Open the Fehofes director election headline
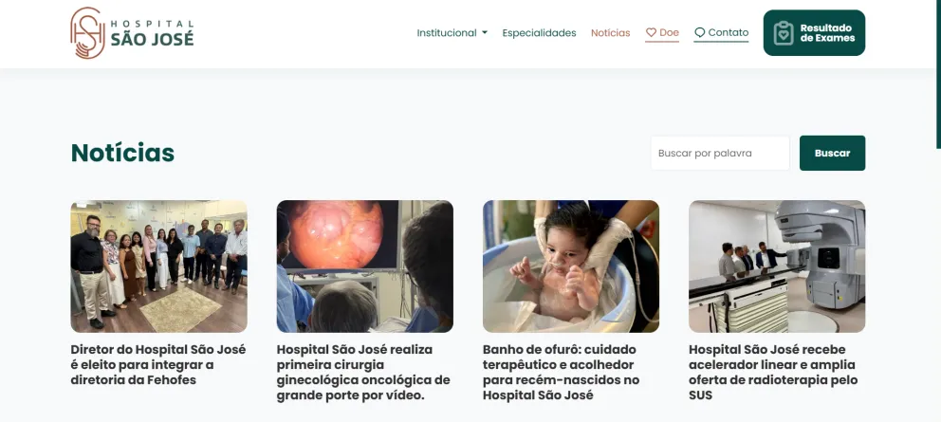This screenshot has width=941, height=422. (x=158, y=364)
